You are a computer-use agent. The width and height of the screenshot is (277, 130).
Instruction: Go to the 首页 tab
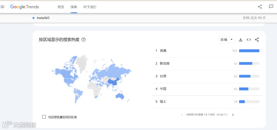61,7
